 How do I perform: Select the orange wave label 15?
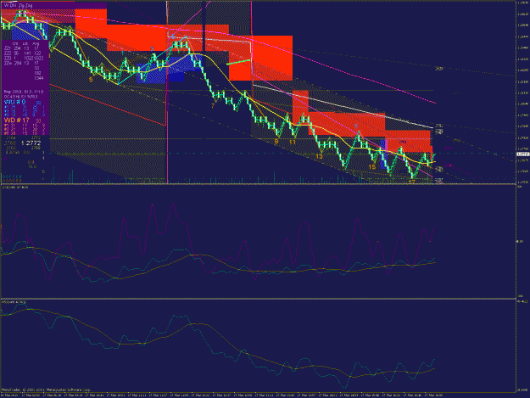pos(371,167)
